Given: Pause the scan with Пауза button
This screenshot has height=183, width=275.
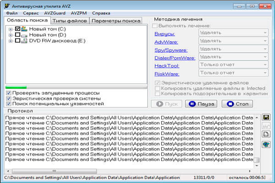Looking at the screenshot, I should click(201, 104).
